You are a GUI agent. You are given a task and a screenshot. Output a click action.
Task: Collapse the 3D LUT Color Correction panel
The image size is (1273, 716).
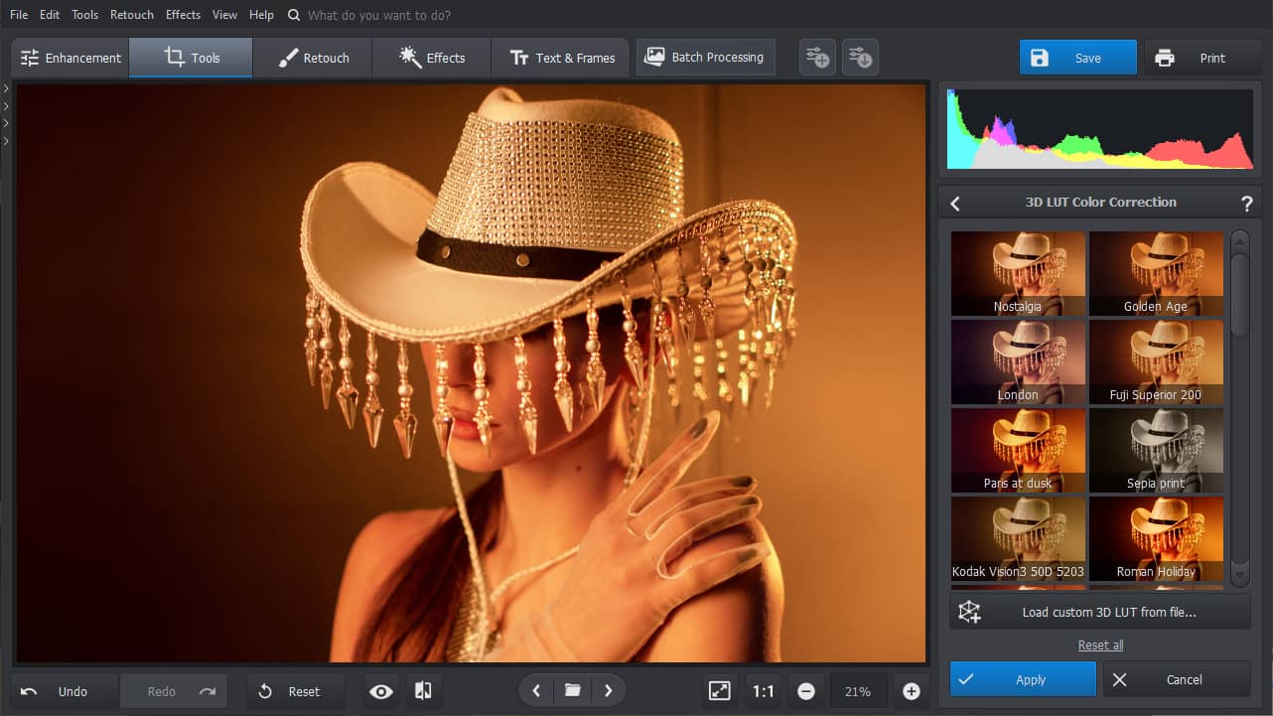click(954, 203)
